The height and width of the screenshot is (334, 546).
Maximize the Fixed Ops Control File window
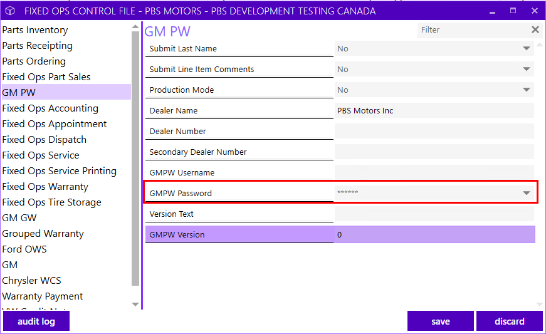tap(513, 11)
